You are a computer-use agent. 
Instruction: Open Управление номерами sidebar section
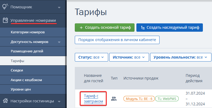click(x=33, y=20)
